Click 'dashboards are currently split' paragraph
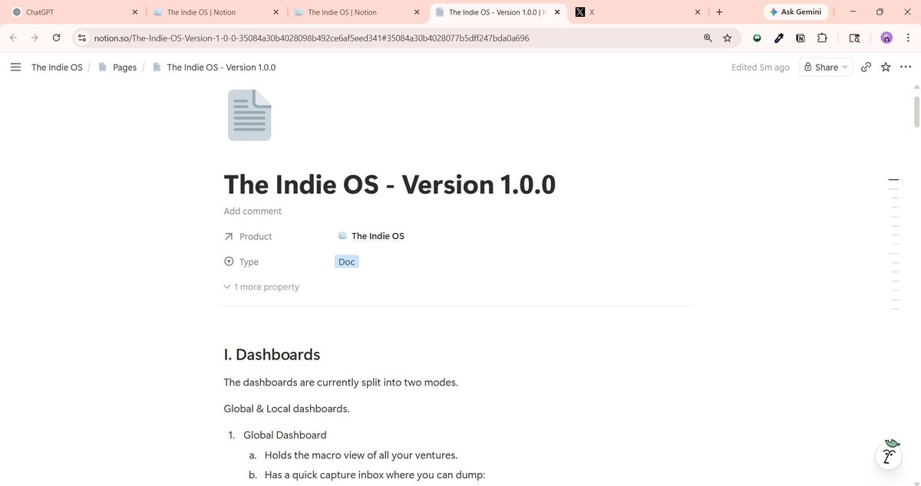The width and height of the screenshot is (921, 486). pyautogui.click(x=341, y=382)
